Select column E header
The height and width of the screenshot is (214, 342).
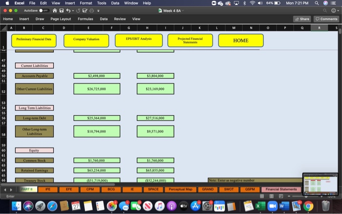88,28
